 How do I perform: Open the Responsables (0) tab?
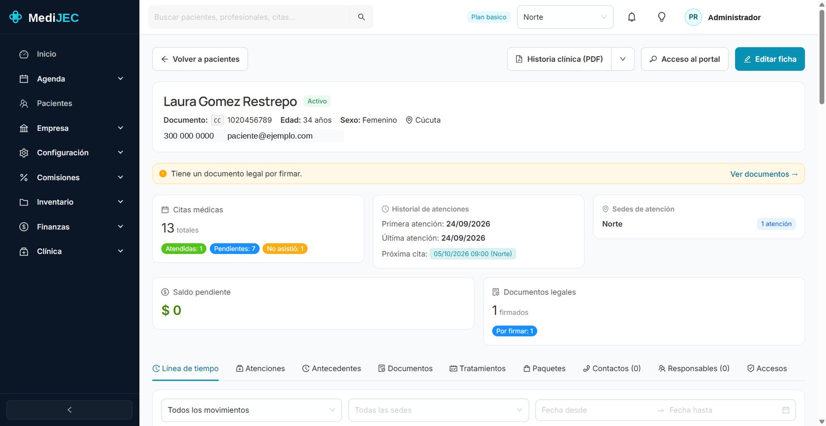pos(694,369)
